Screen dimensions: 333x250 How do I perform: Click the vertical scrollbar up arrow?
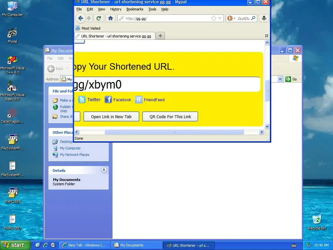pos(267,43)
